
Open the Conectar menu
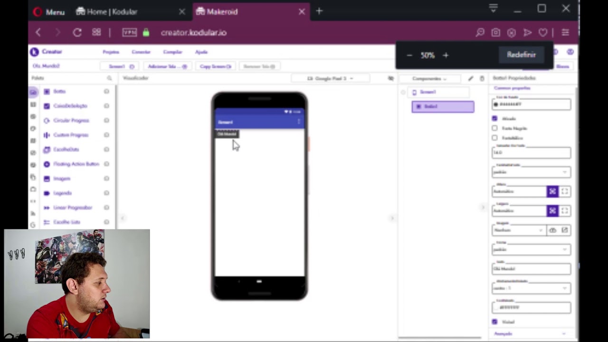pyautogui.click(x=141, y=52)
